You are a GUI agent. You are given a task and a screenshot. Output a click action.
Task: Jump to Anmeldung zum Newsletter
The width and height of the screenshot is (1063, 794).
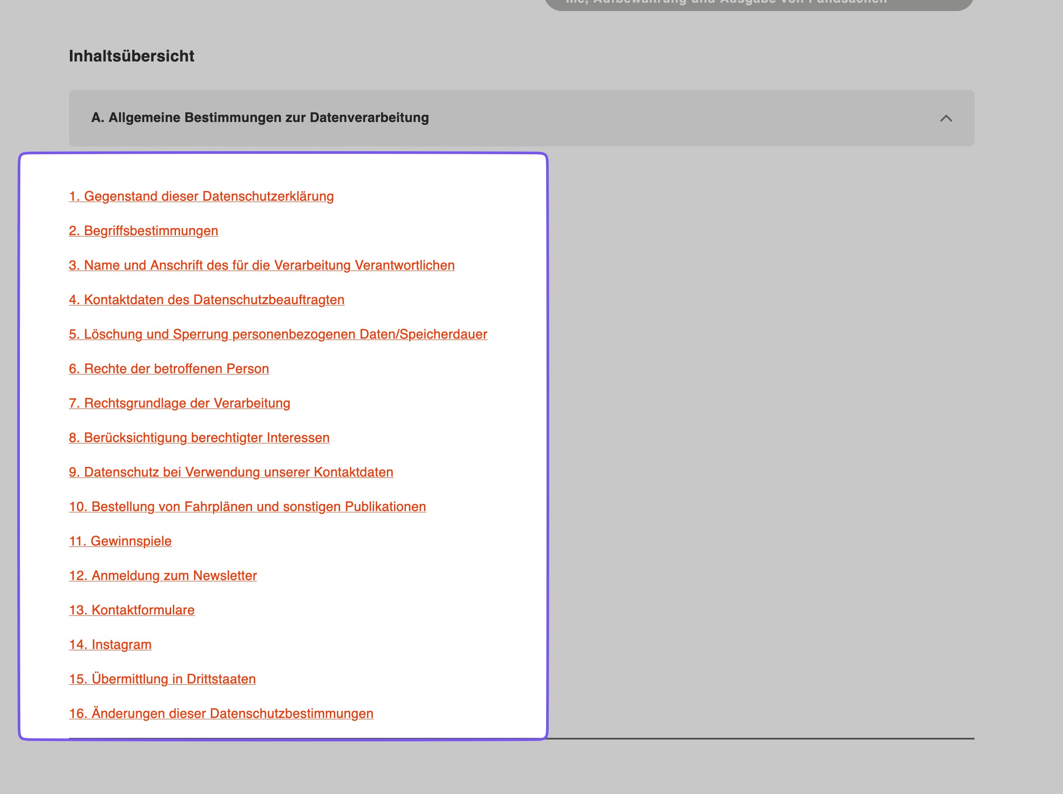[162, 576]
